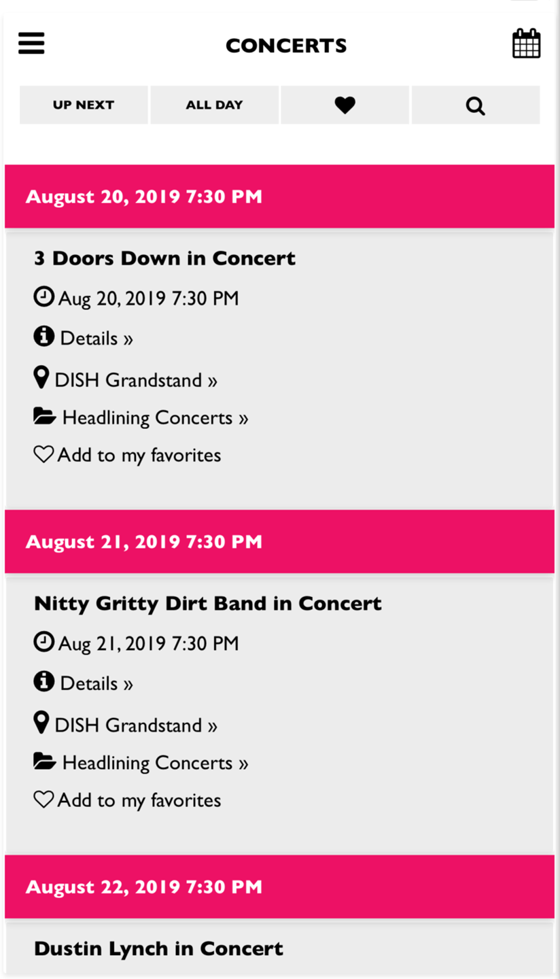Expand Details for Nitty Gritty Dirt Band
This screenshot has height=979, width=560.
coord(97,684)
